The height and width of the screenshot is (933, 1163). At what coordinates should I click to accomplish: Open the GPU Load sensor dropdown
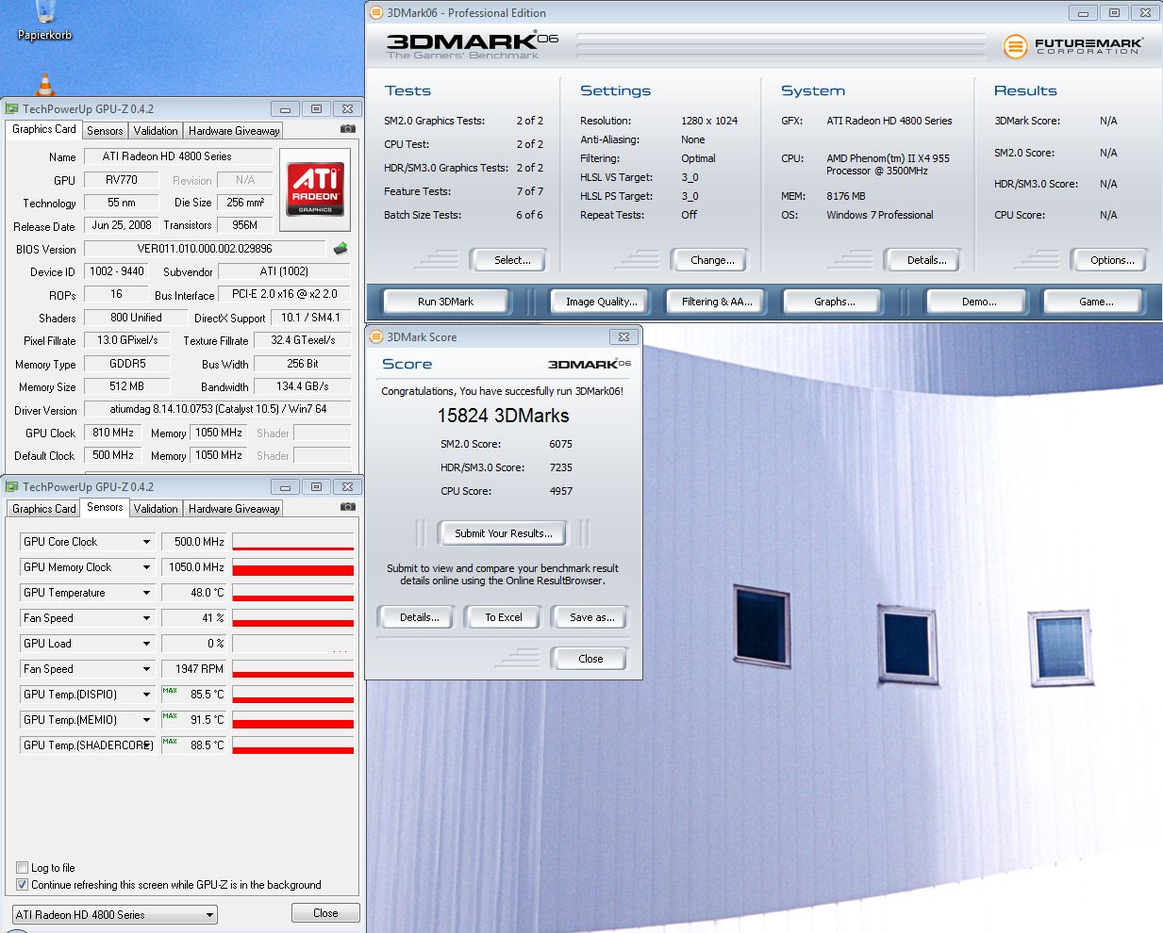[146, 644]
